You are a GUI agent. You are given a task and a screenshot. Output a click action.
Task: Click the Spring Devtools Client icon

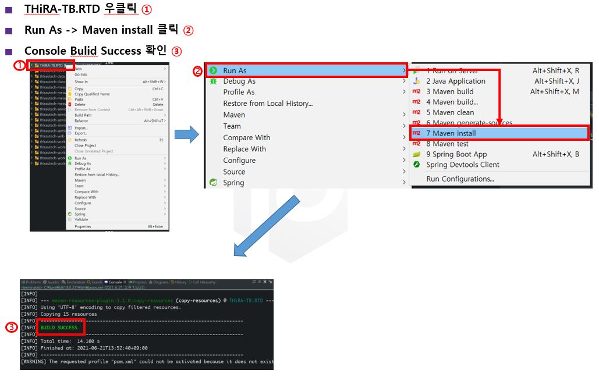click(x=416, y=165)
